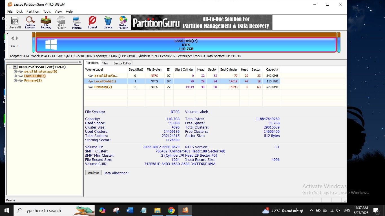Image resolution: width=385 pixels, height=216 pixels.
Task: Click the muted volume tray icon
Action: pyautogui.click(x=338, y=210)
